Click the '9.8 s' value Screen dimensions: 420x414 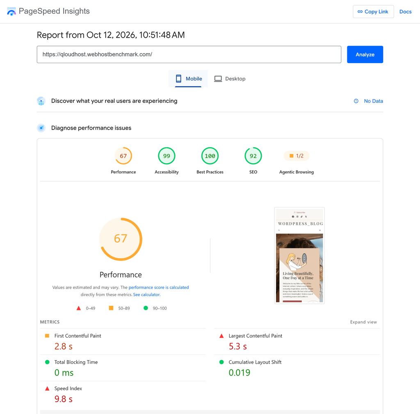point(63,399)
